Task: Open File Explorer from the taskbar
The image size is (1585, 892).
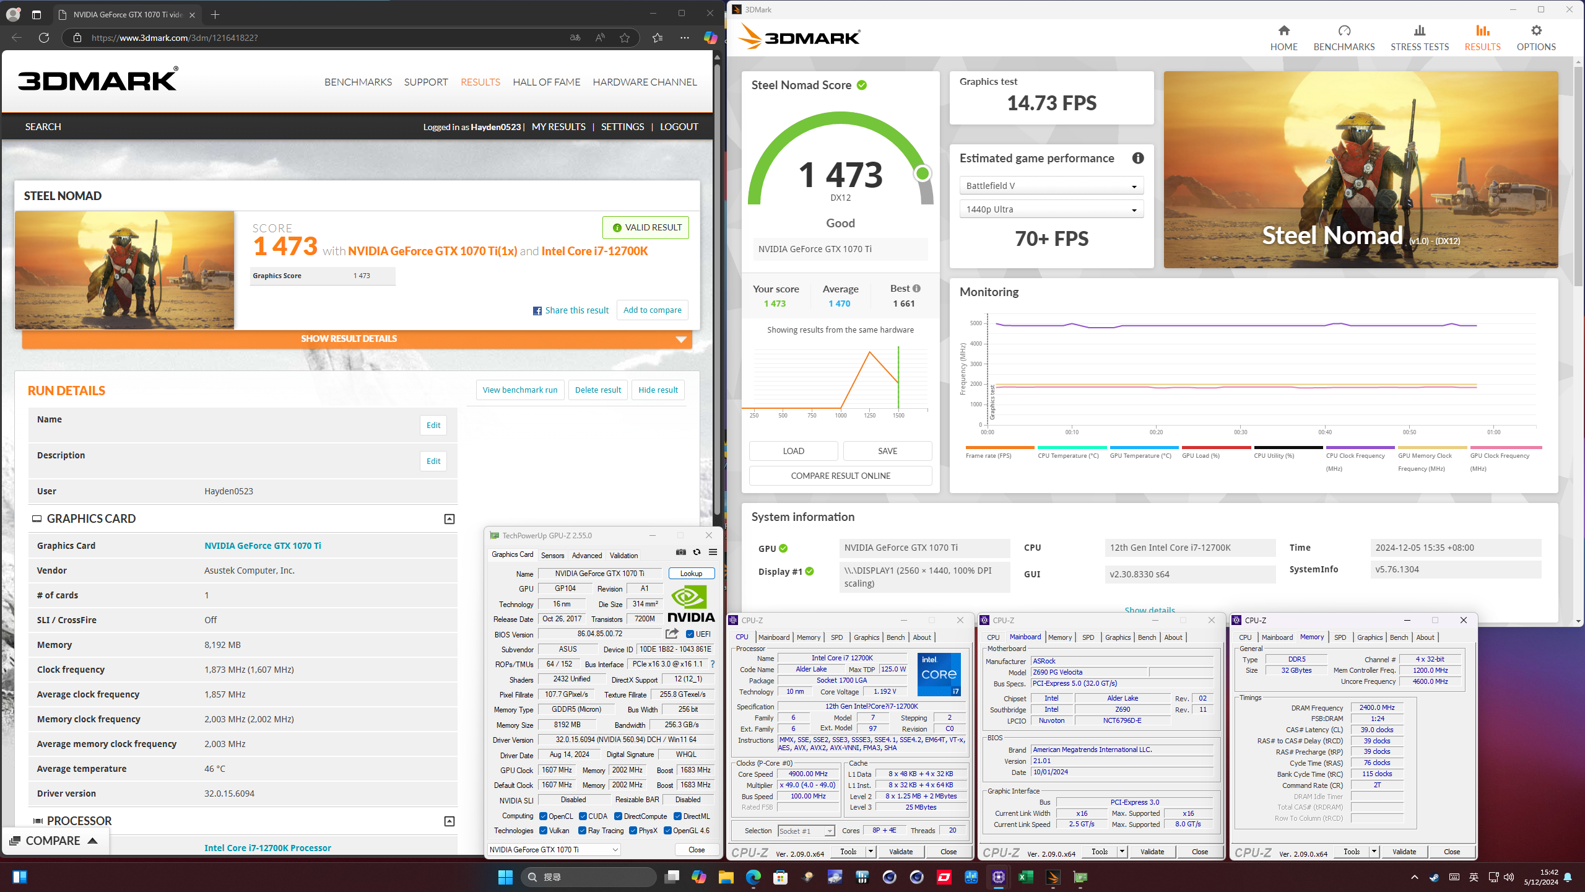Action: tap(726, 877)
